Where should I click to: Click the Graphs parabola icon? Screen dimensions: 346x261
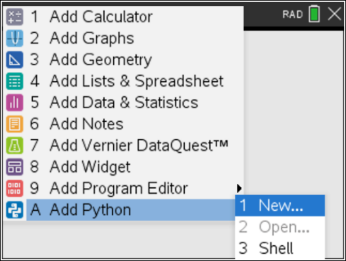click(14, 38)
